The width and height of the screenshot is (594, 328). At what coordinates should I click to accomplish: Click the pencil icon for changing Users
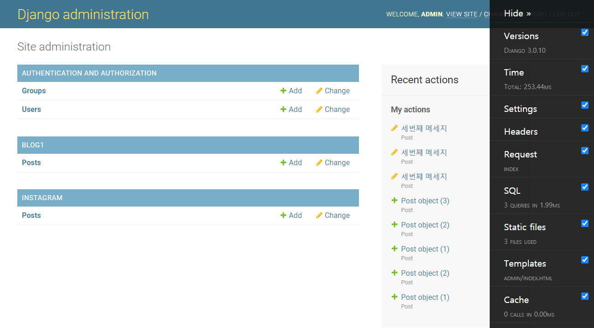(319, 110)
